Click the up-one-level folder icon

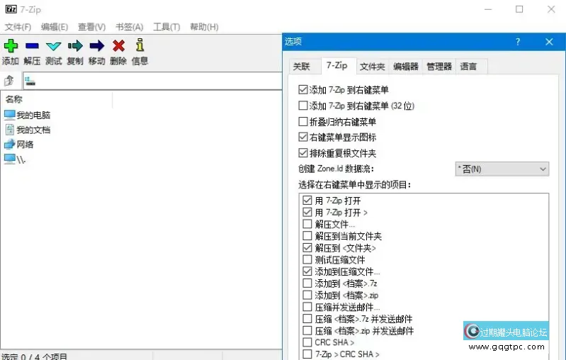pyautogui.click(x=9, y=81)
